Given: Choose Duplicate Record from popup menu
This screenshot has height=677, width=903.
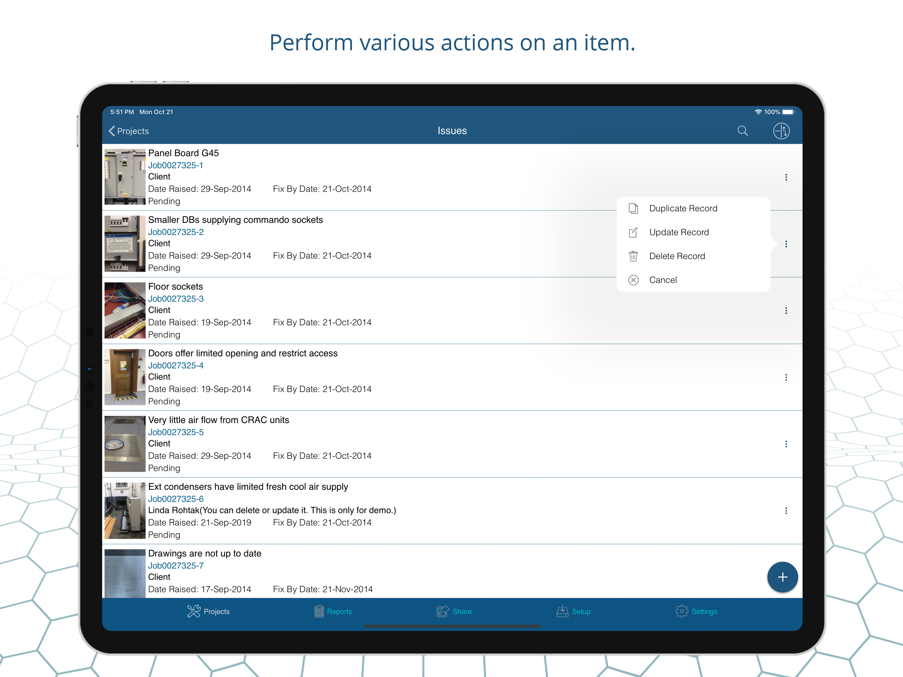Looking at the screenshot, I should click(683, 208).
